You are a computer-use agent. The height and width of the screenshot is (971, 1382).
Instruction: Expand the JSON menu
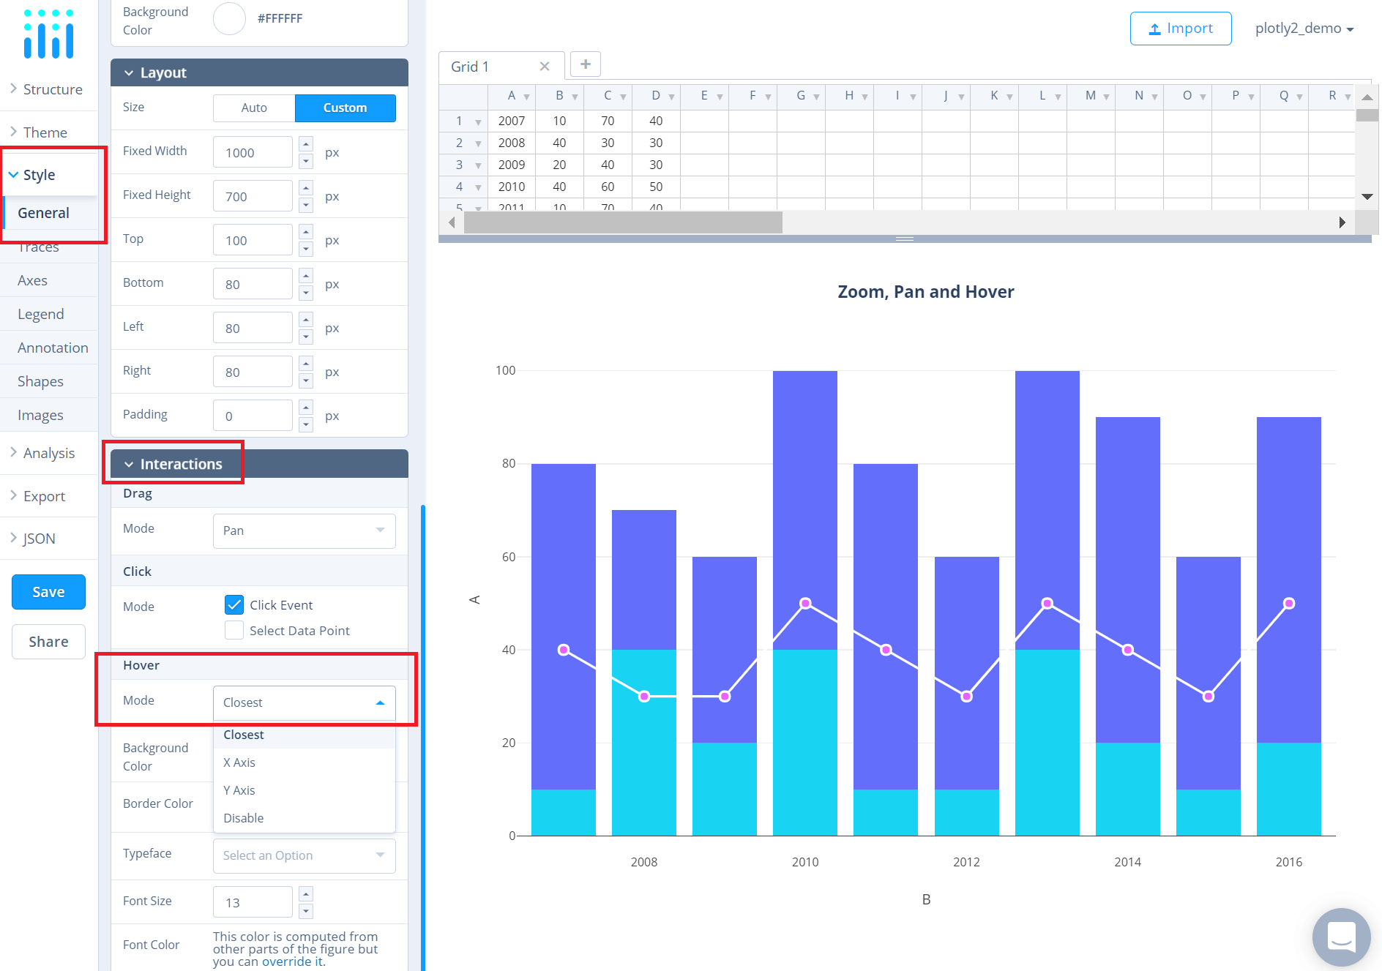48,539
